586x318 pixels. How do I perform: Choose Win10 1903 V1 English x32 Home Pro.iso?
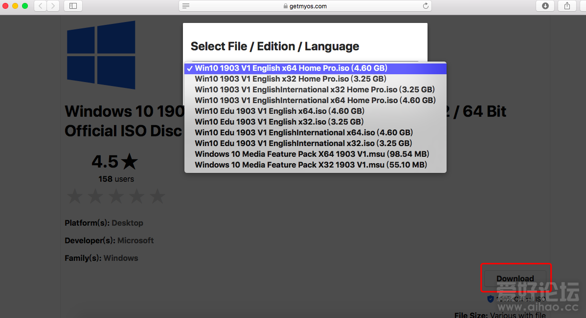[290, 79]
